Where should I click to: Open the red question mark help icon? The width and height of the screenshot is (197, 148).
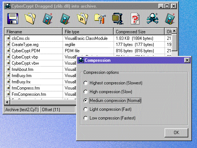[135, 19]
